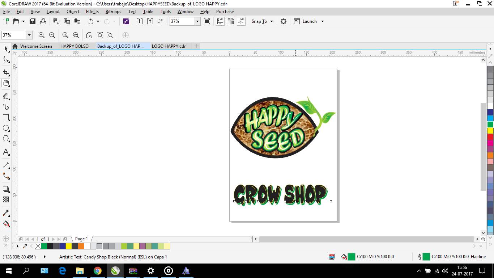Open the File menu
The width and height of the screenshot is (494, 278).
[x=7, y=12]
